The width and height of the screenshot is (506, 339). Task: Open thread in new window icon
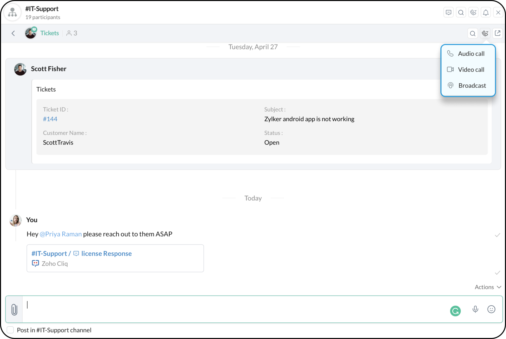[497, 33]
